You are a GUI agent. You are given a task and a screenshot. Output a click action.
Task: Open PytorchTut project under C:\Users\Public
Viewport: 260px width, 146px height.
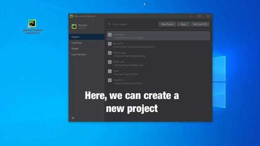point(158,45)
